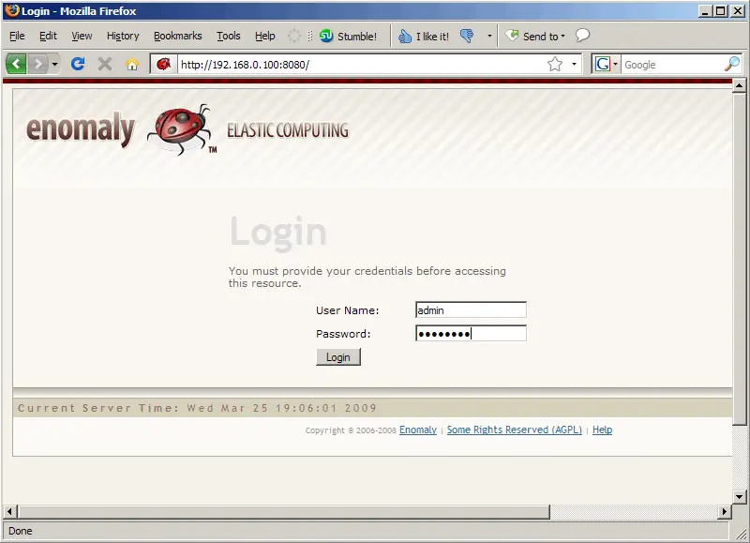Viewport: 750px width, 543px height.
Task: Click the Current Server Time text
Action: [197, 408]
